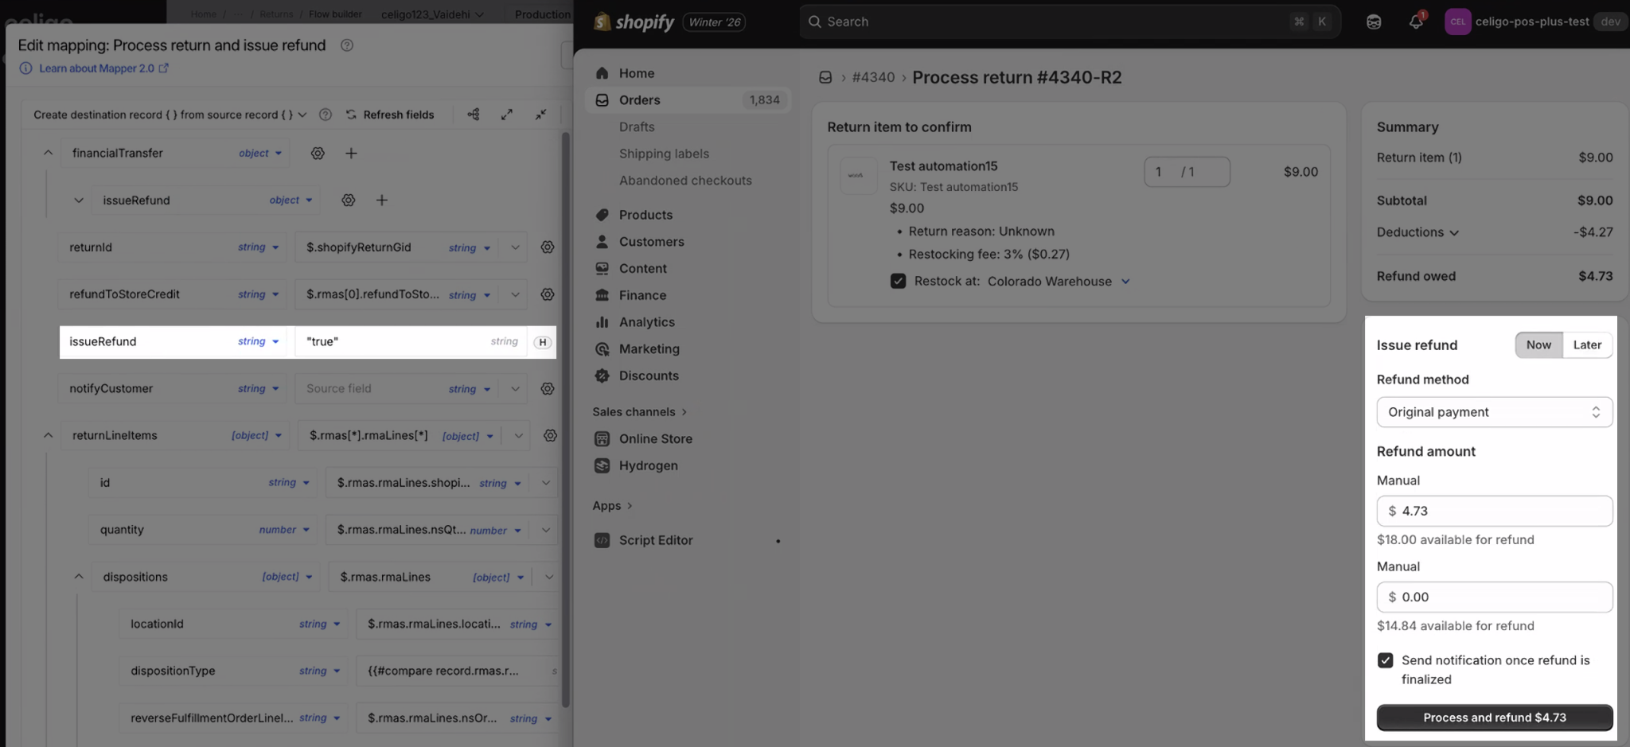Image resolution: width=1630 pixels, height=747 pixels.
Task: Click return quantity field 1 / 1
Action: coord(1187,172)
